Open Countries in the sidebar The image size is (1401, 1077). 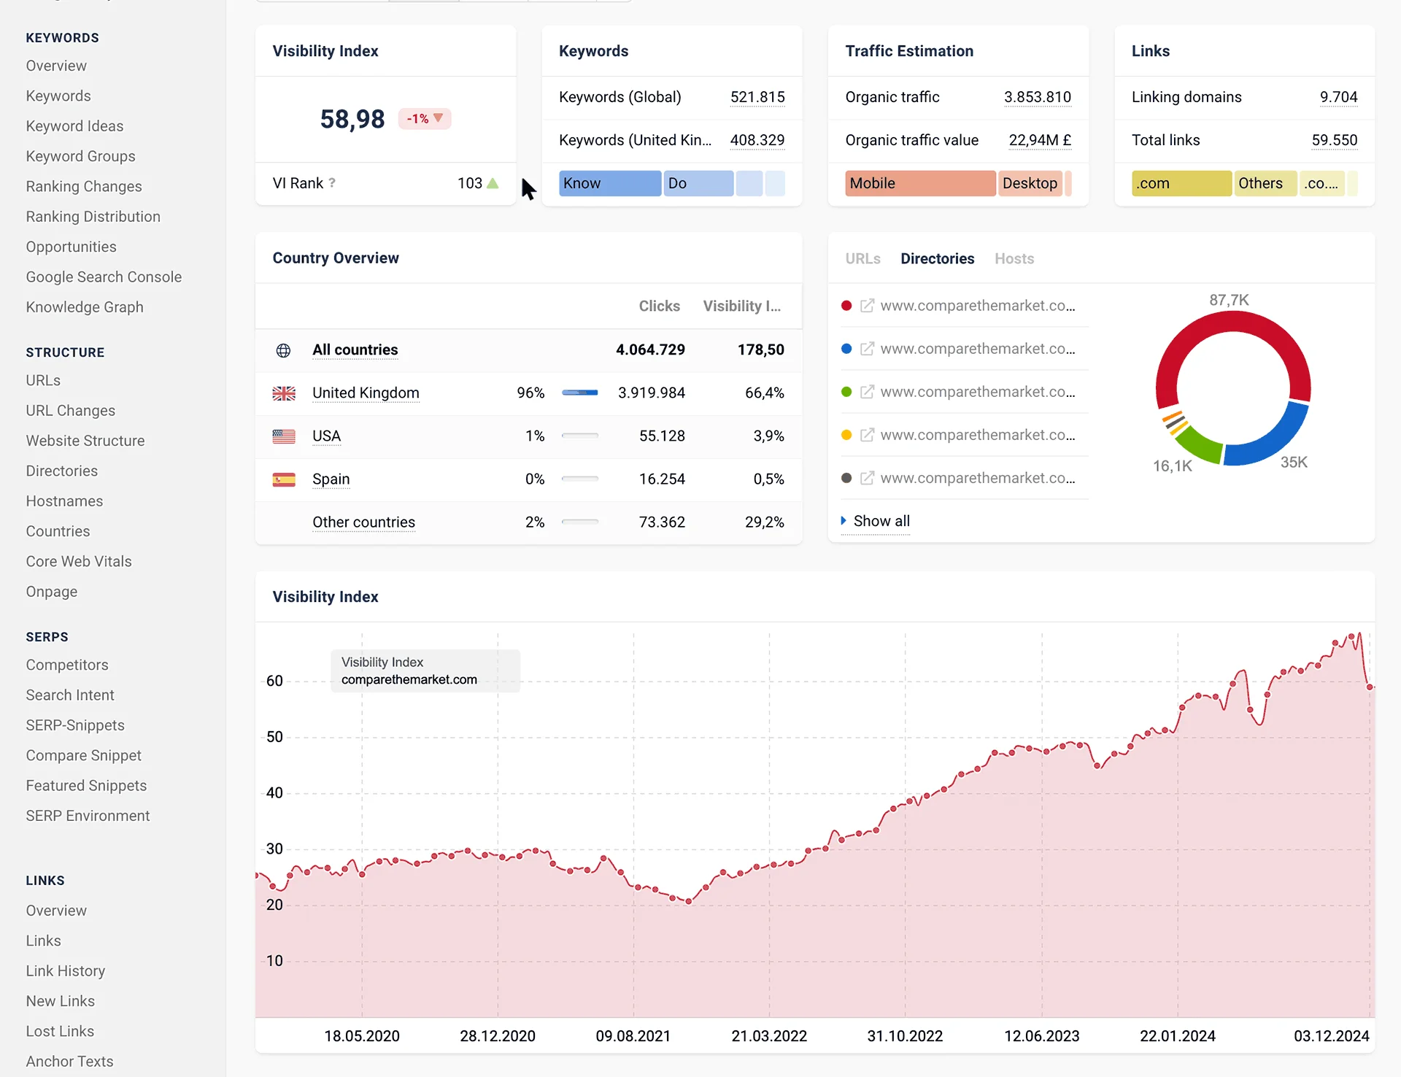coord(58,531)
